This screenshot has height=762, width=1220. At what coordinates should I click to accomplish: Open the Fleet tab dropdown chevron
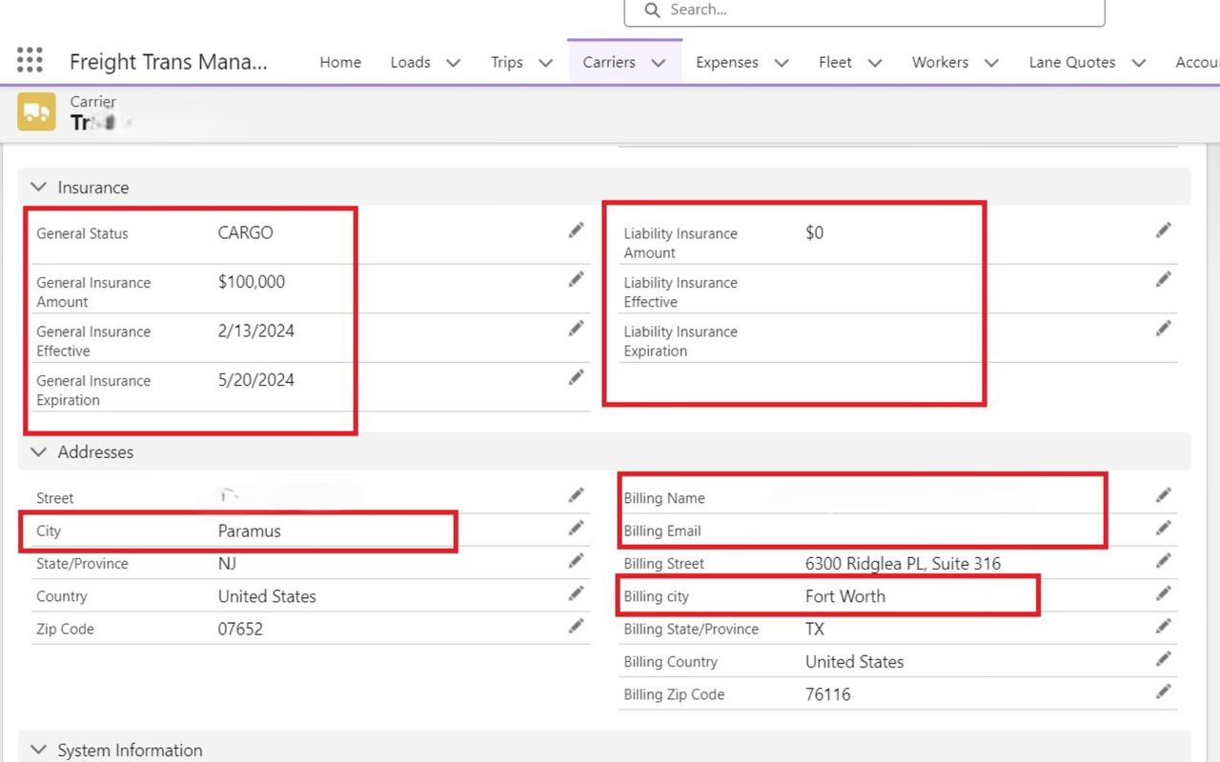(x=875, y=63)
